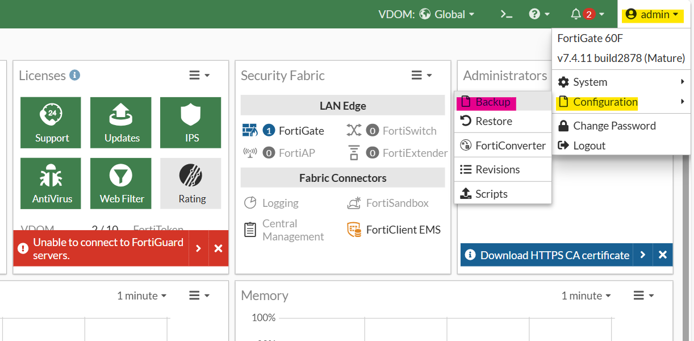Click the FortiGate fabric device icon
Viewport: 694px width, 341px height.
(250, 131)
